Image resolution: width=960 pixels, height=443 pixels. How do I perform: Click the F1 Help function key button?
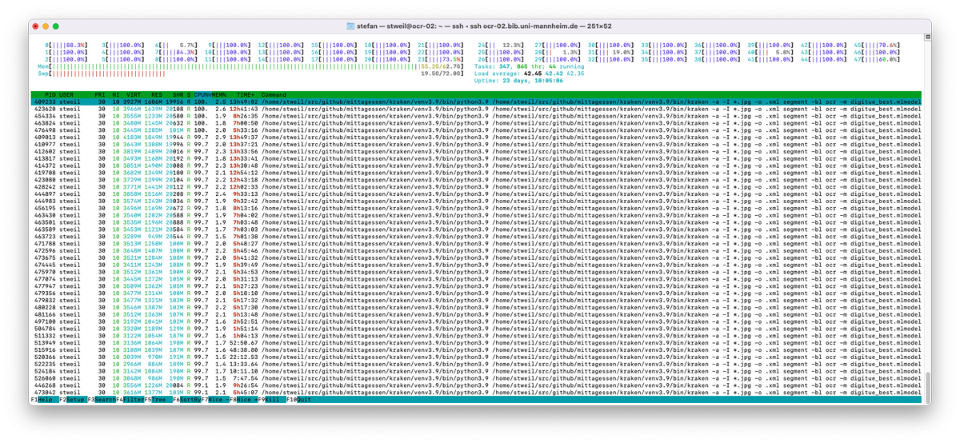pos(44,399)
